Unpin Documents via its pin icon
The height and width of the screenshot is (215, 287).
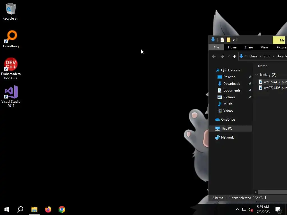[x=250, y=90]
